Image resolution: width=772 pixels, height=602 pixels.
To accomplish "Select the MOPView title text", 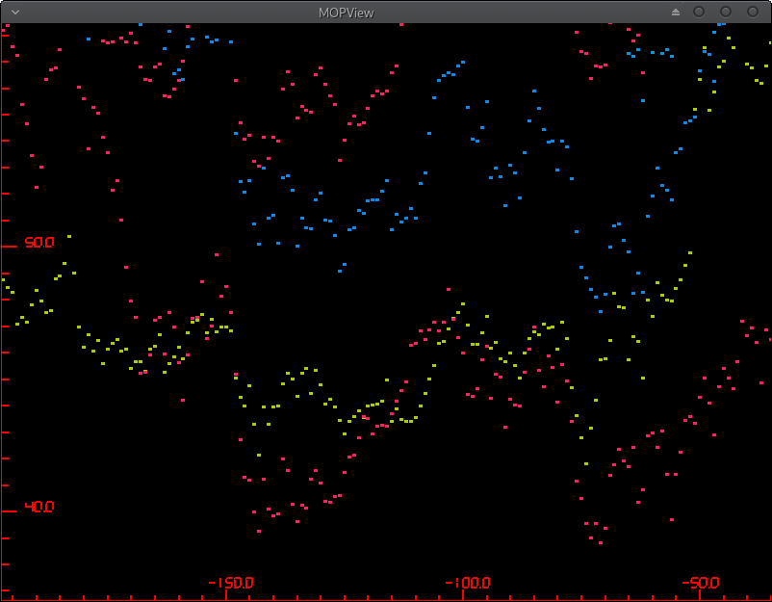I will click(x=347, y=13).
